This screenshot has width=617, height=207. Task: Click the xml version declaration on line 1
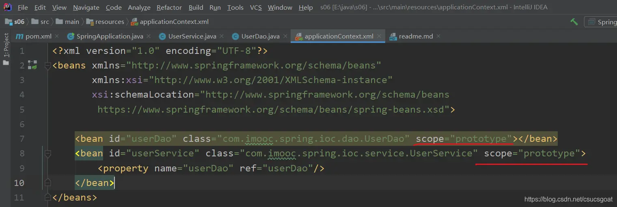(x=160, y=51)
